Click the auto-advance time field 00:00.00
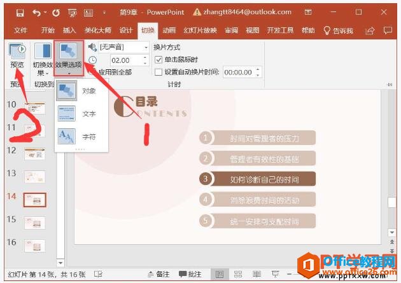401x283 pixels. (239, 72)
